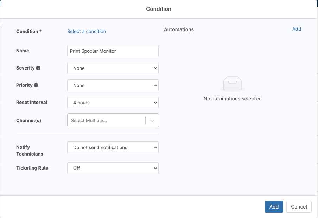Open the Severity selector showing None
The width and height of the screenshot is (318, 218).
pos(113,68)
